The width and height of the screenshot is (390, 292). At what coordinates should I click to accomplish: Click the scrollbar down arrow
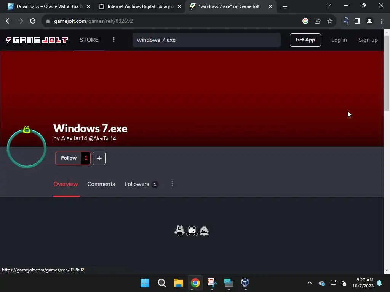(x=387, y=270)
